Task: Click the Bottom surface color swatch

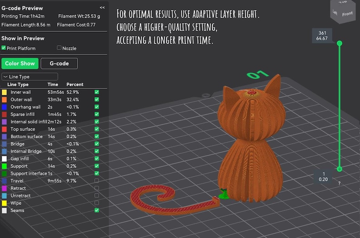Action: pos(4,136)
